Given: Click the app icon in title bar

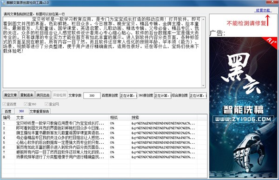Looking at the screenshot, I should (x=3, y=3).
